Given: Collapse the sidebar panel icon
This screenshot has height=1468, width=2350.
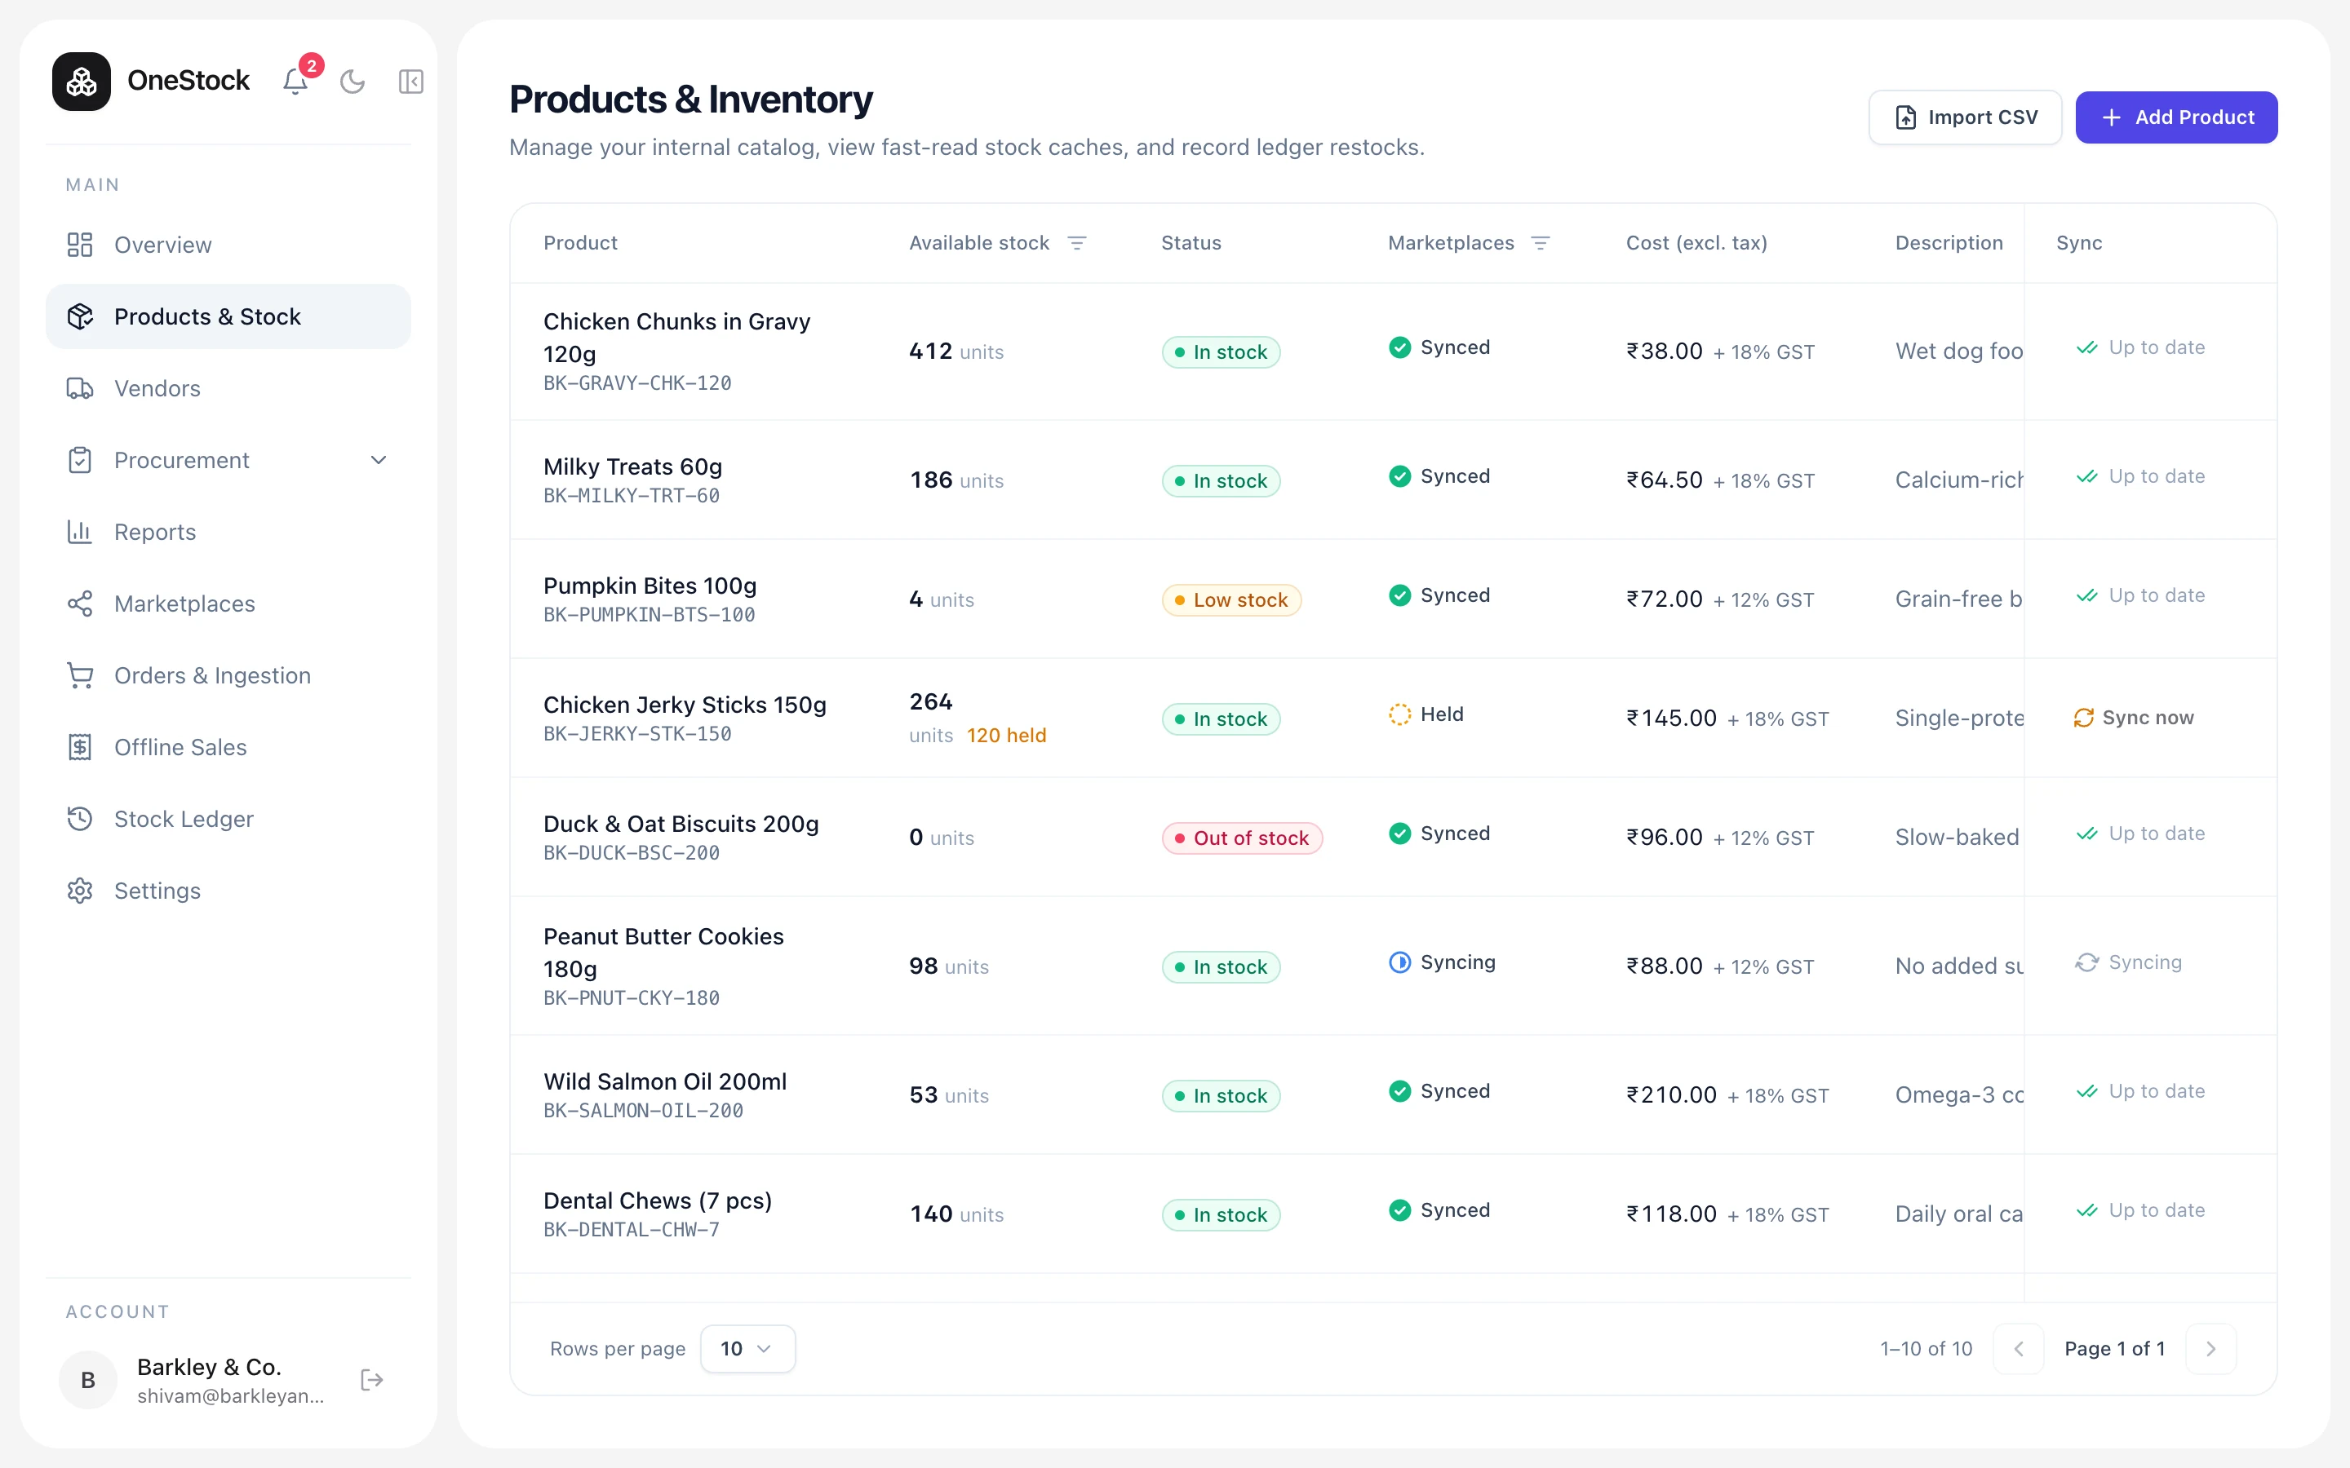Looking at the screenshot, I should [410, 82].
